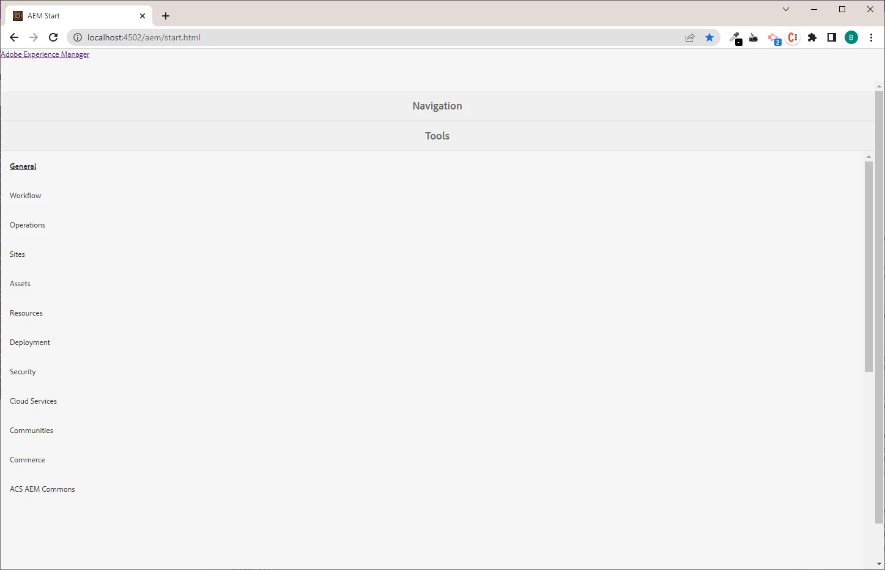Open the extension with blue 2 badge
885x570 pixels.
[x=774, y=38]
